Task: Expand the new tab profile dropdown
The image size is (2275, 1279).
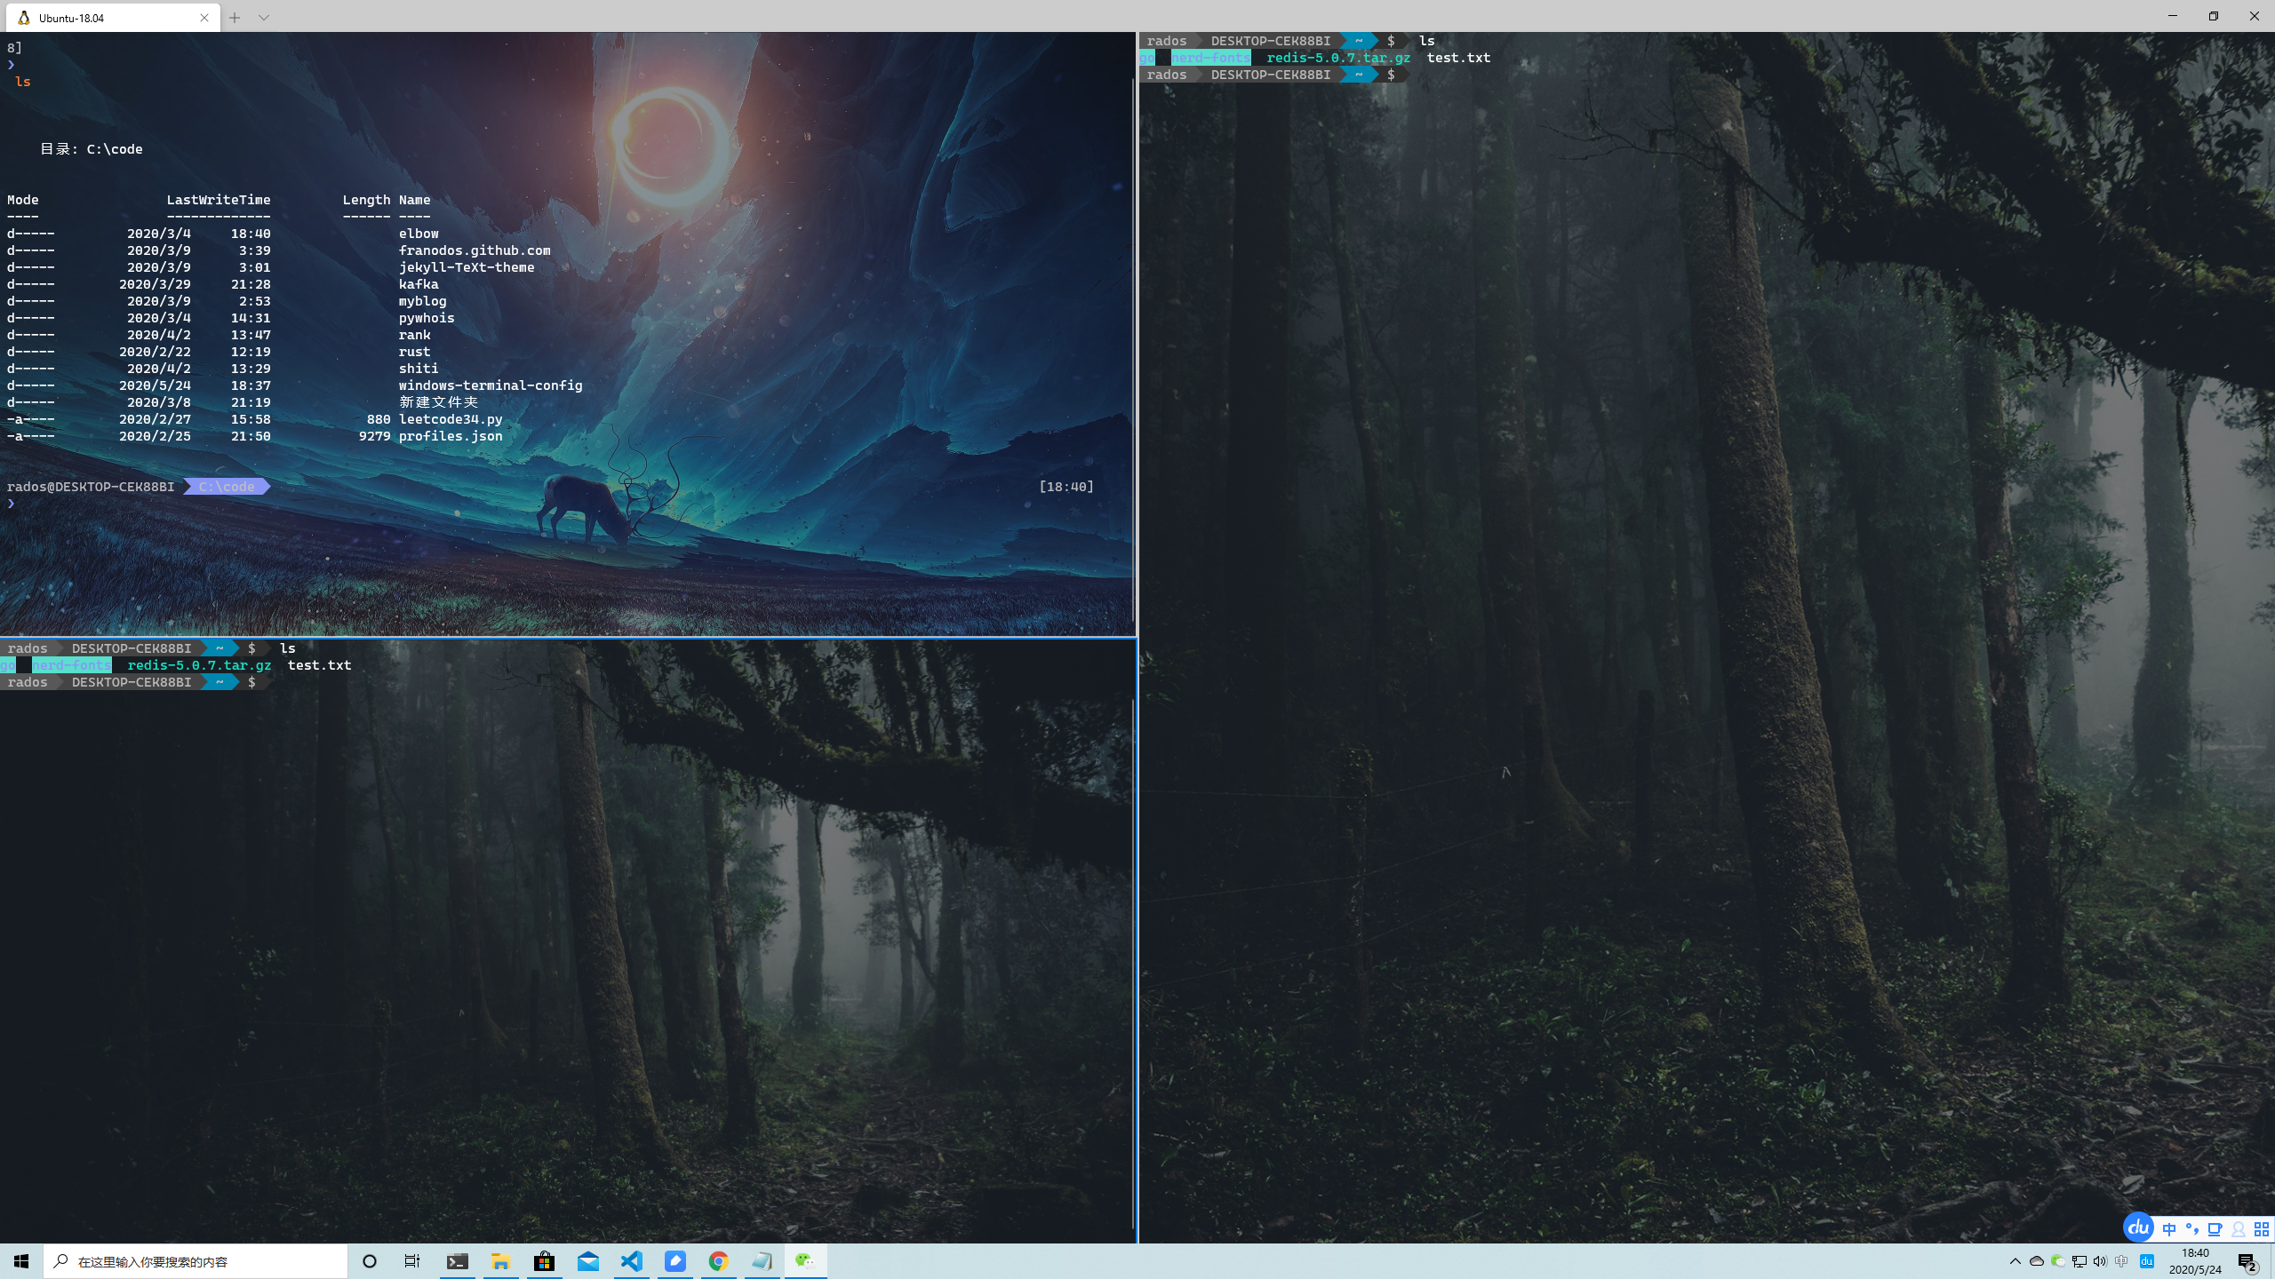Action: tap(264, 17)
